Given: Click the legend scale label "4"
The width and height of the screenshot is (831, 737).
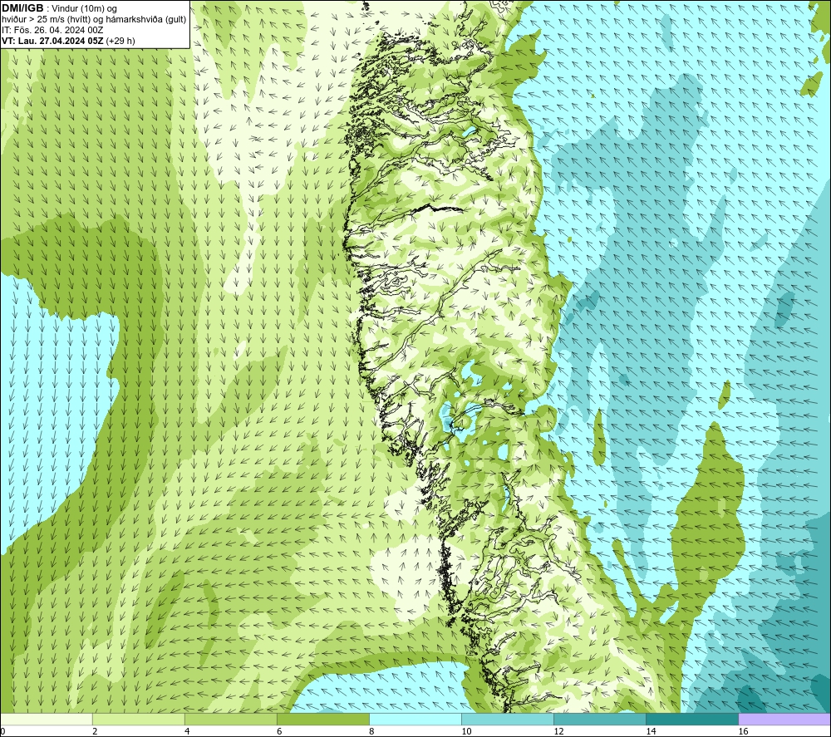Looking at the screenshot, I should pyautogui.click(x=187, y=732).
